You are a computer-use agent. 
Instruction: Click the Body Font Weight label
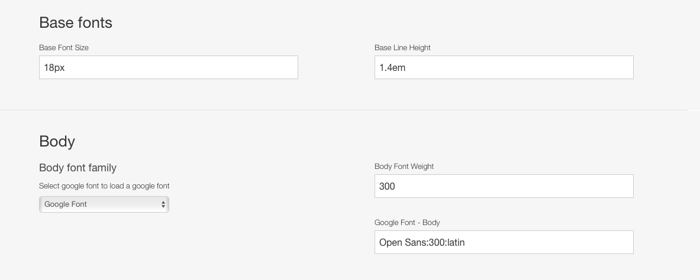[404, 167]
